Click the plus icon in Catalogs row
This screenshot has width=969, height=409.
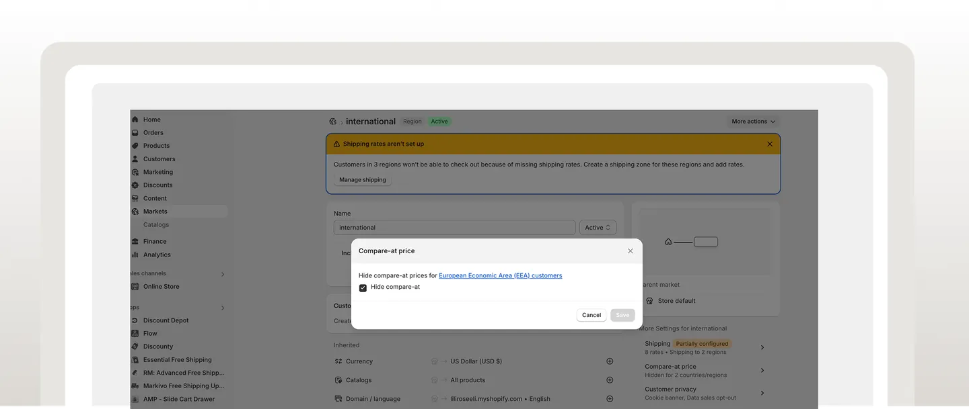610,380
